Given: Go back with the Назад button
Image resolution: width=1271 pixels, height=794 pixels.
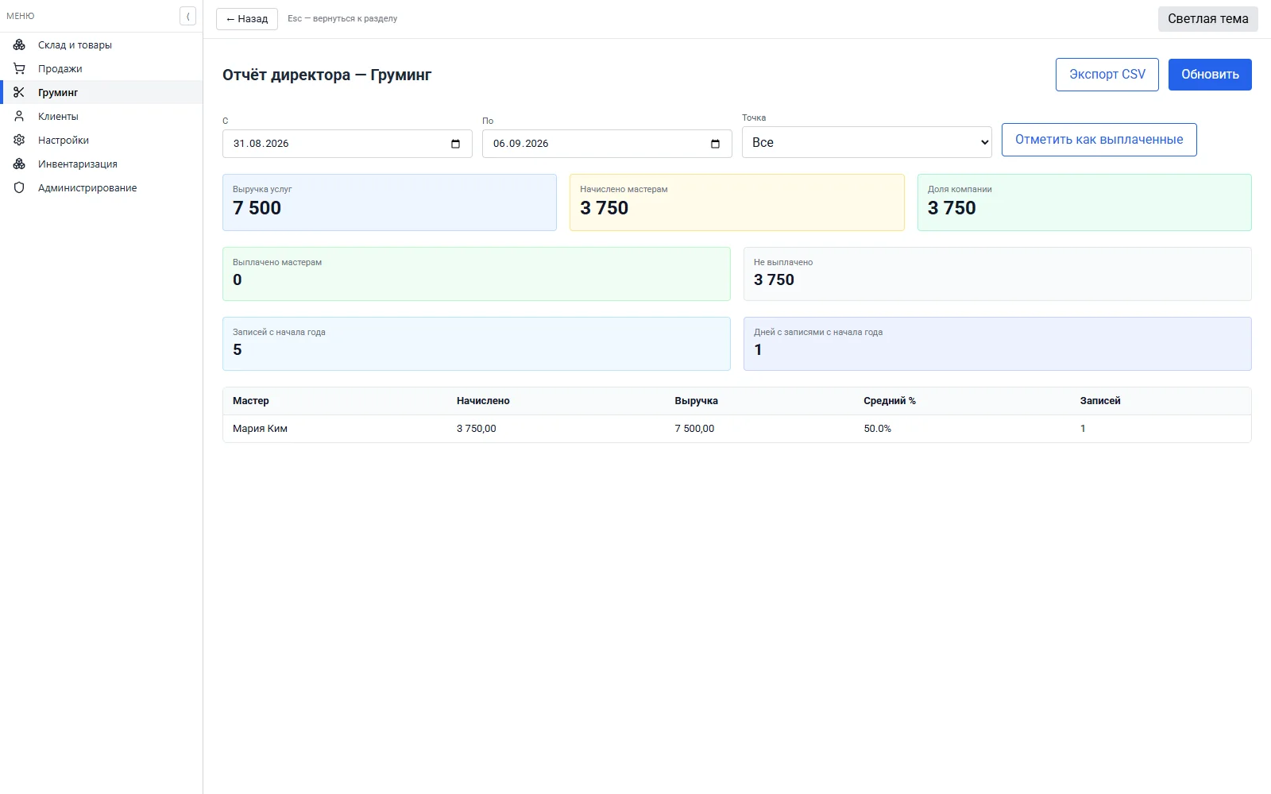Looking at the screenshot, I should tap(247, 19).
